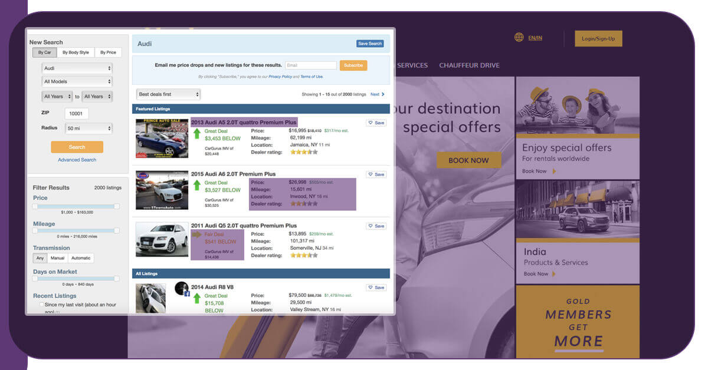Save the 2015 Audi A6 listing

point(376,174)
